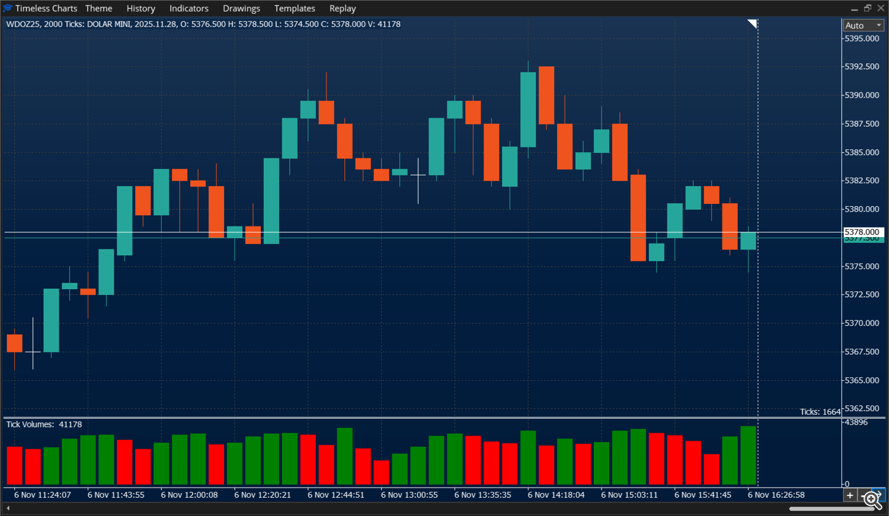The image size is (889, 516).
Task: Open the Auto timeframe dropdown
Action: click(x=863, y=25)
